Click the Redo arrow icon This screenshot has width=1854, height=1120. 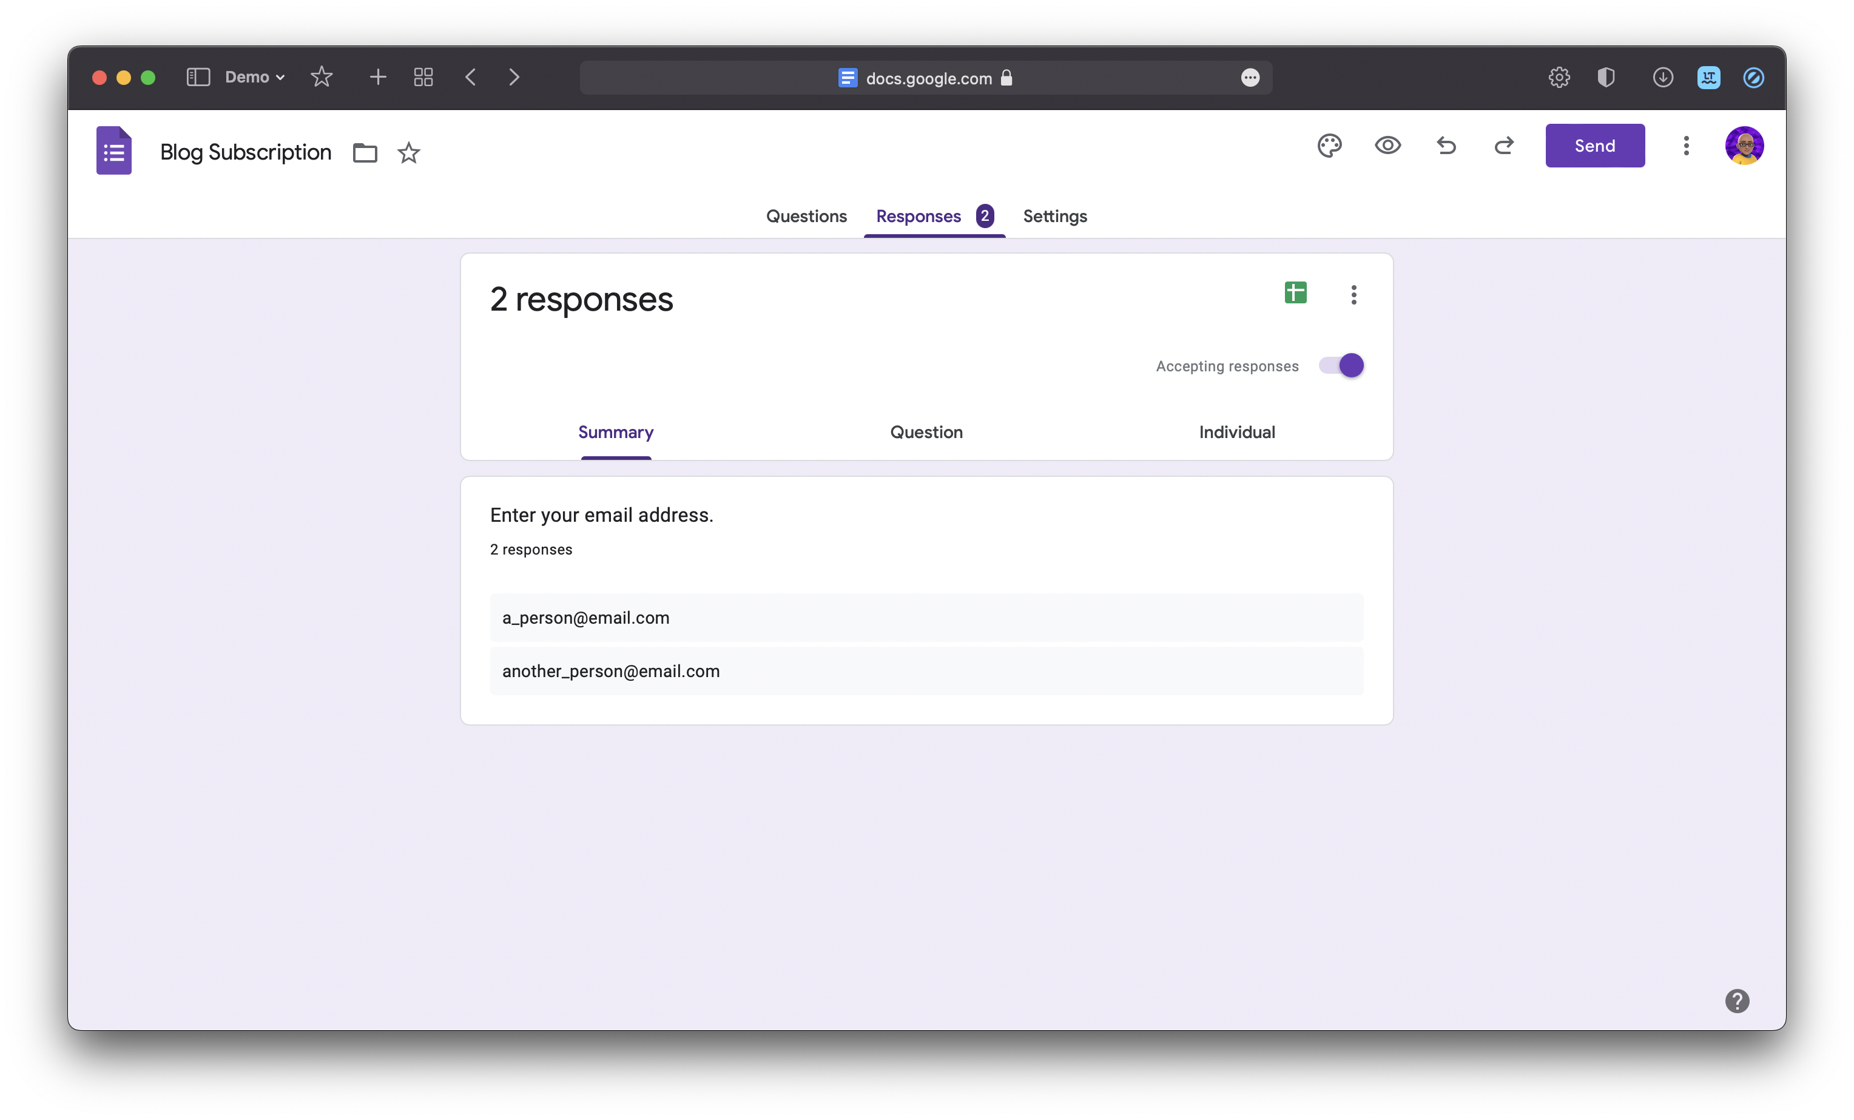(1503, 145)
